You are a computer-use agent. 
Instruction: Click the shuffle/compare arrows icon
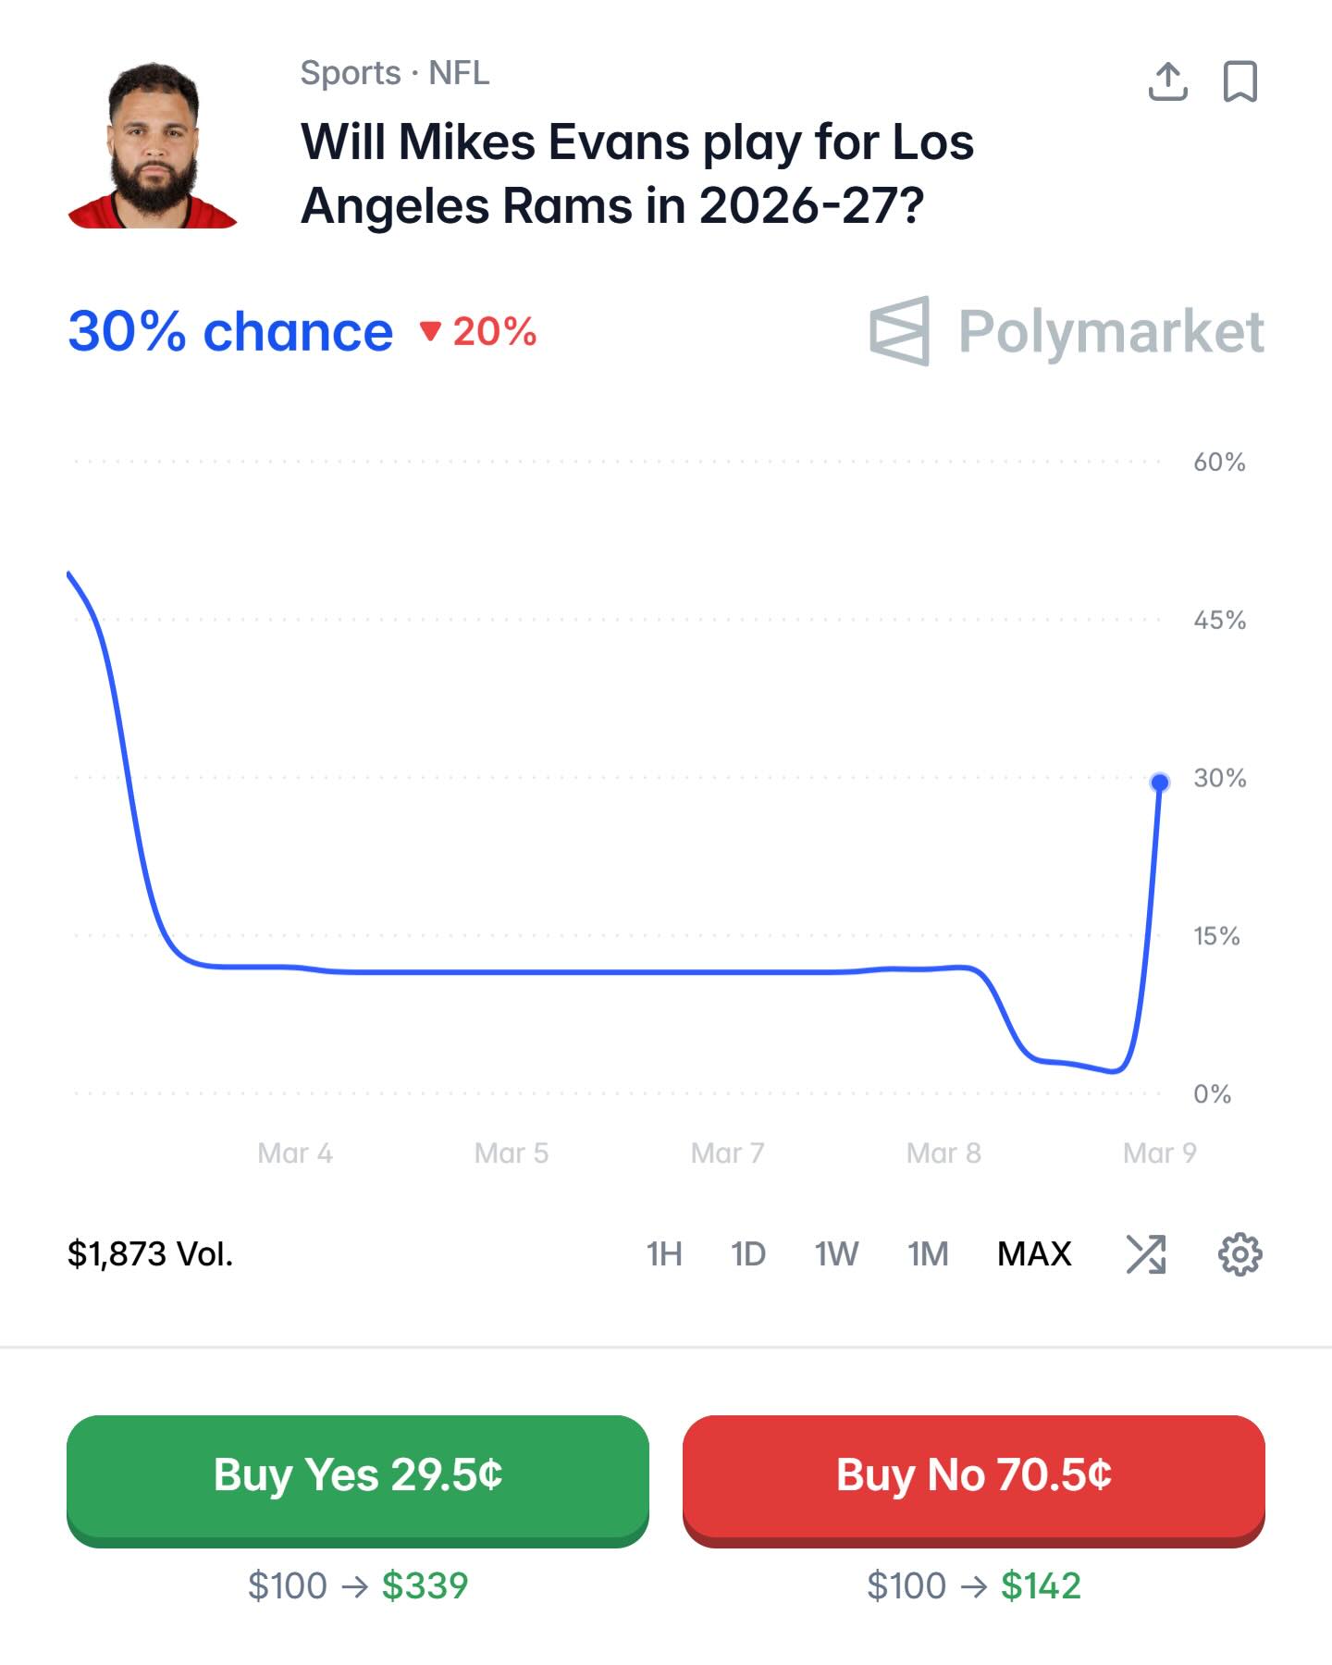click(x=1145, y=1254)
